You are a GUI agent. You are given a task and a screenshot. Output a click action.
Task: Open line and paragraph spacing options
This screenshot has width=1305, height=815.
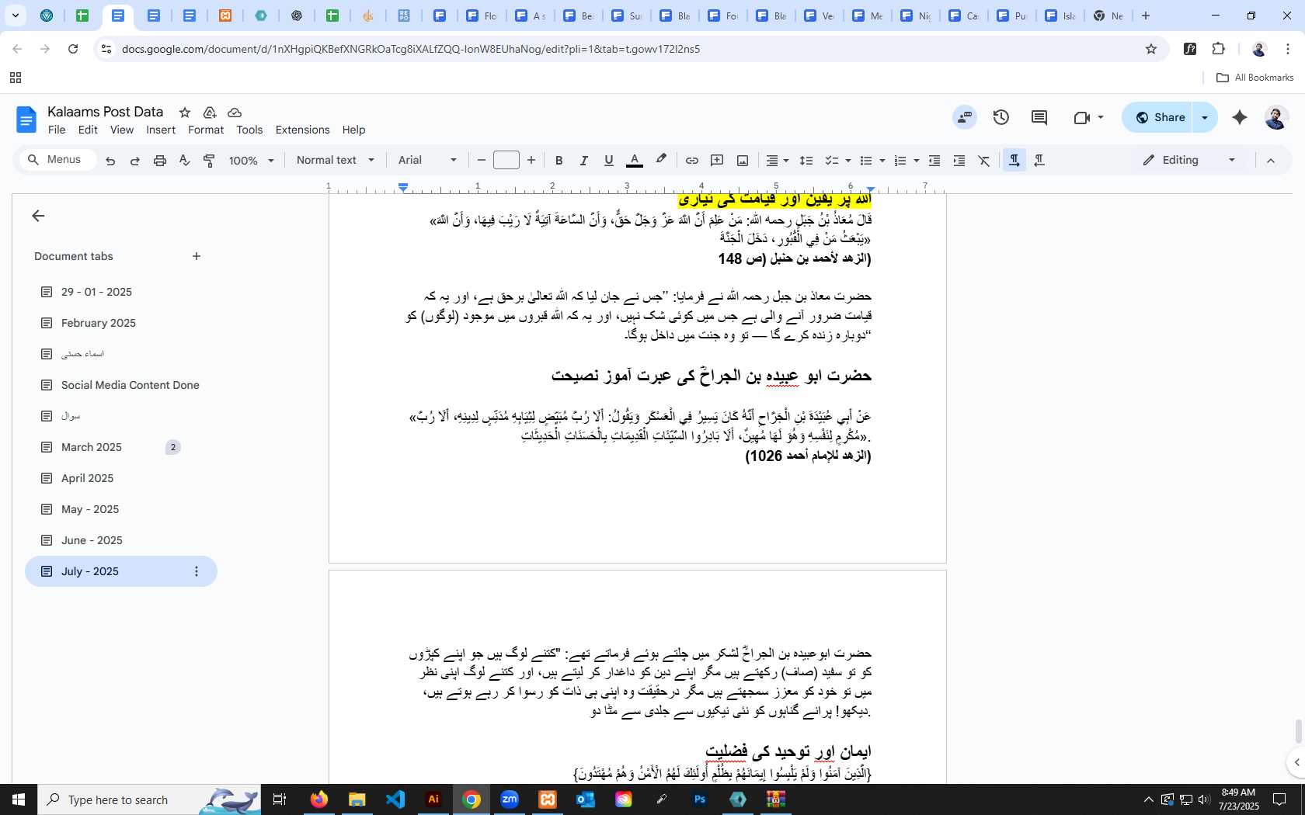[806, 161]
